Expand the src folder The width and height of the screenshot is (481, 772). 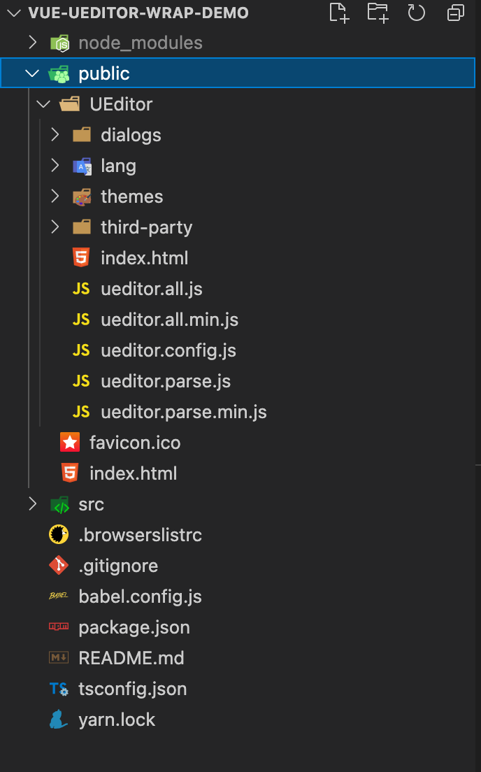(x=32, y=503)
